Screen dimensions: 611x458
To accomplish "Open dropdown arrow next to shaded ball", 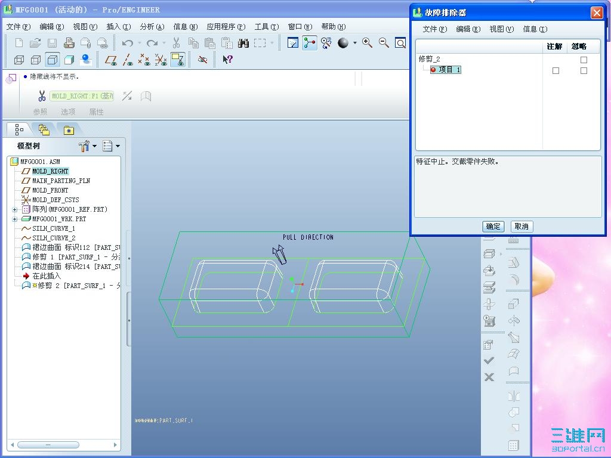I will [354, 43].
